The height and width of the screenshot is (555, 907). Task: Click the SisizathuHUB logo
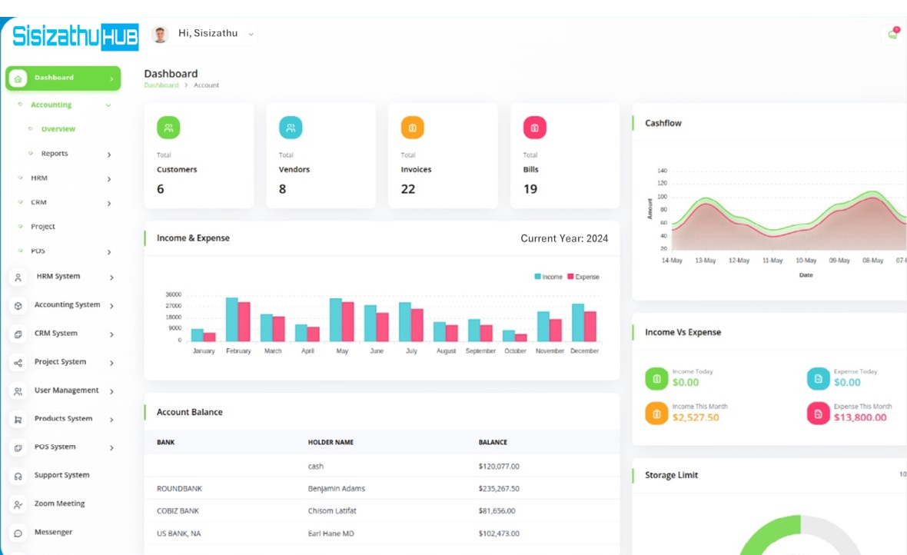click(75, 36)
